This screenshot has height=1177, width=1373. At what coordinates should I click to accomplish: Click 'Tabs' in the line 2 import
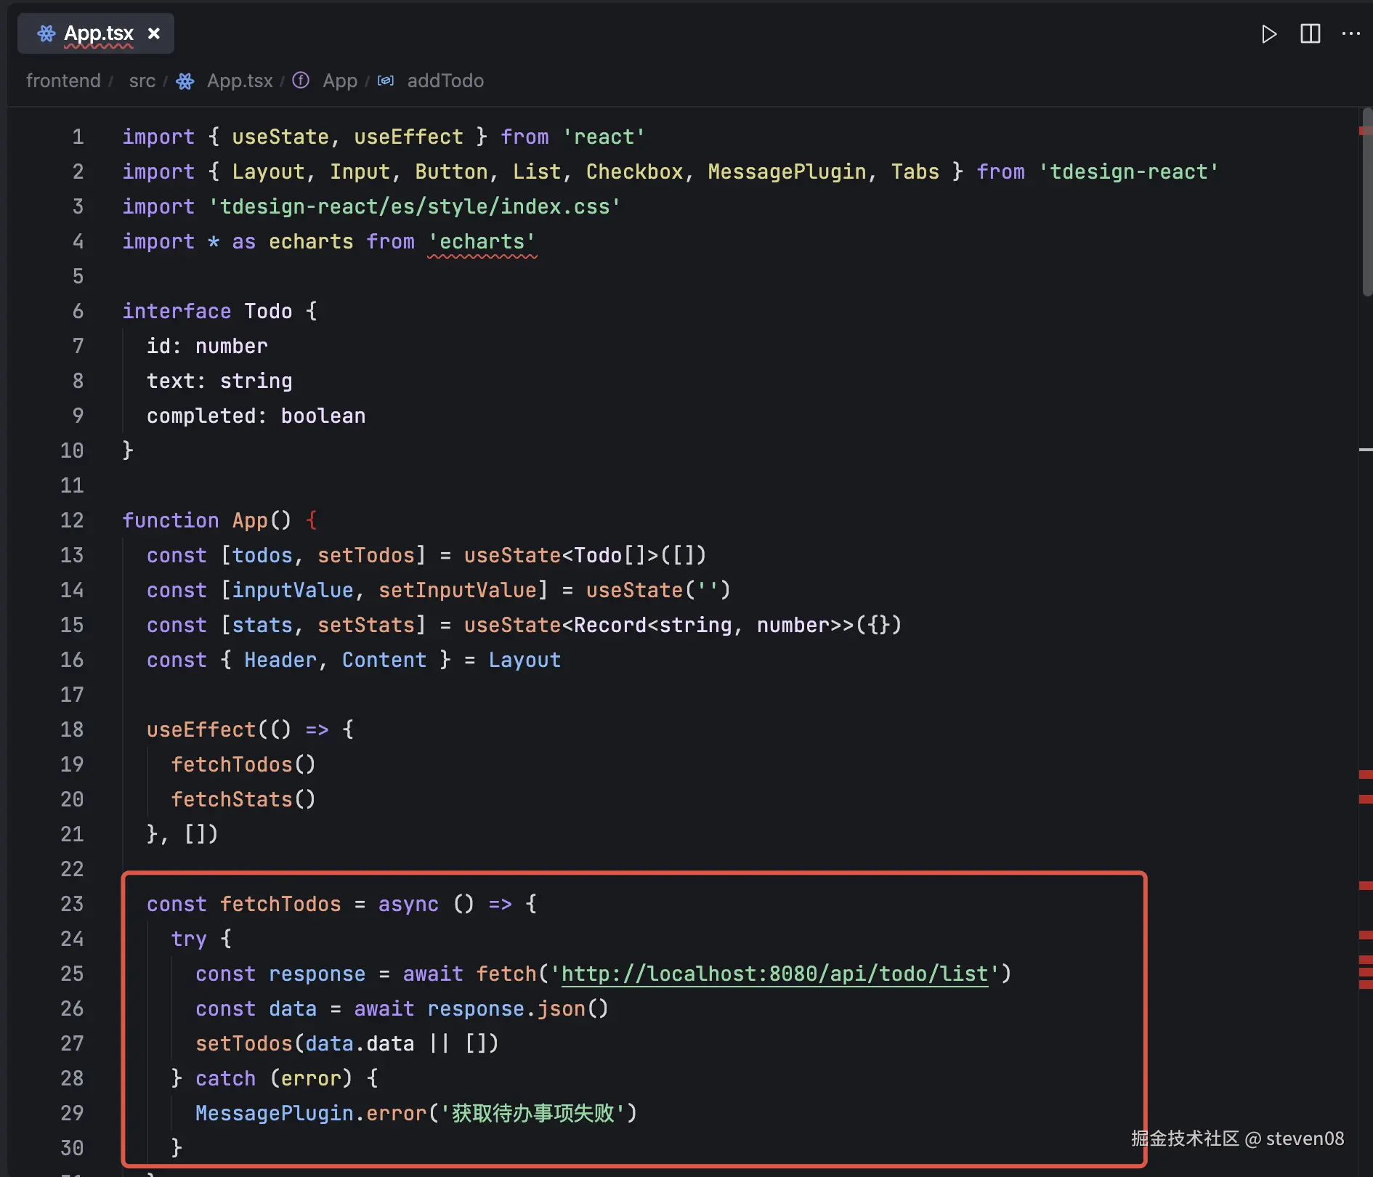point(915,171)
